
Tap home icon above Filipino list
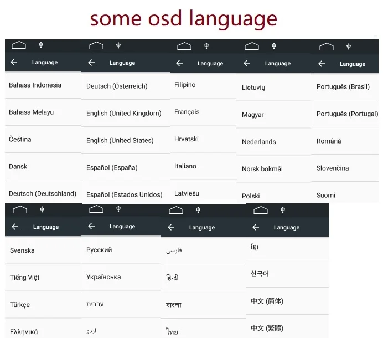(184, 46)
